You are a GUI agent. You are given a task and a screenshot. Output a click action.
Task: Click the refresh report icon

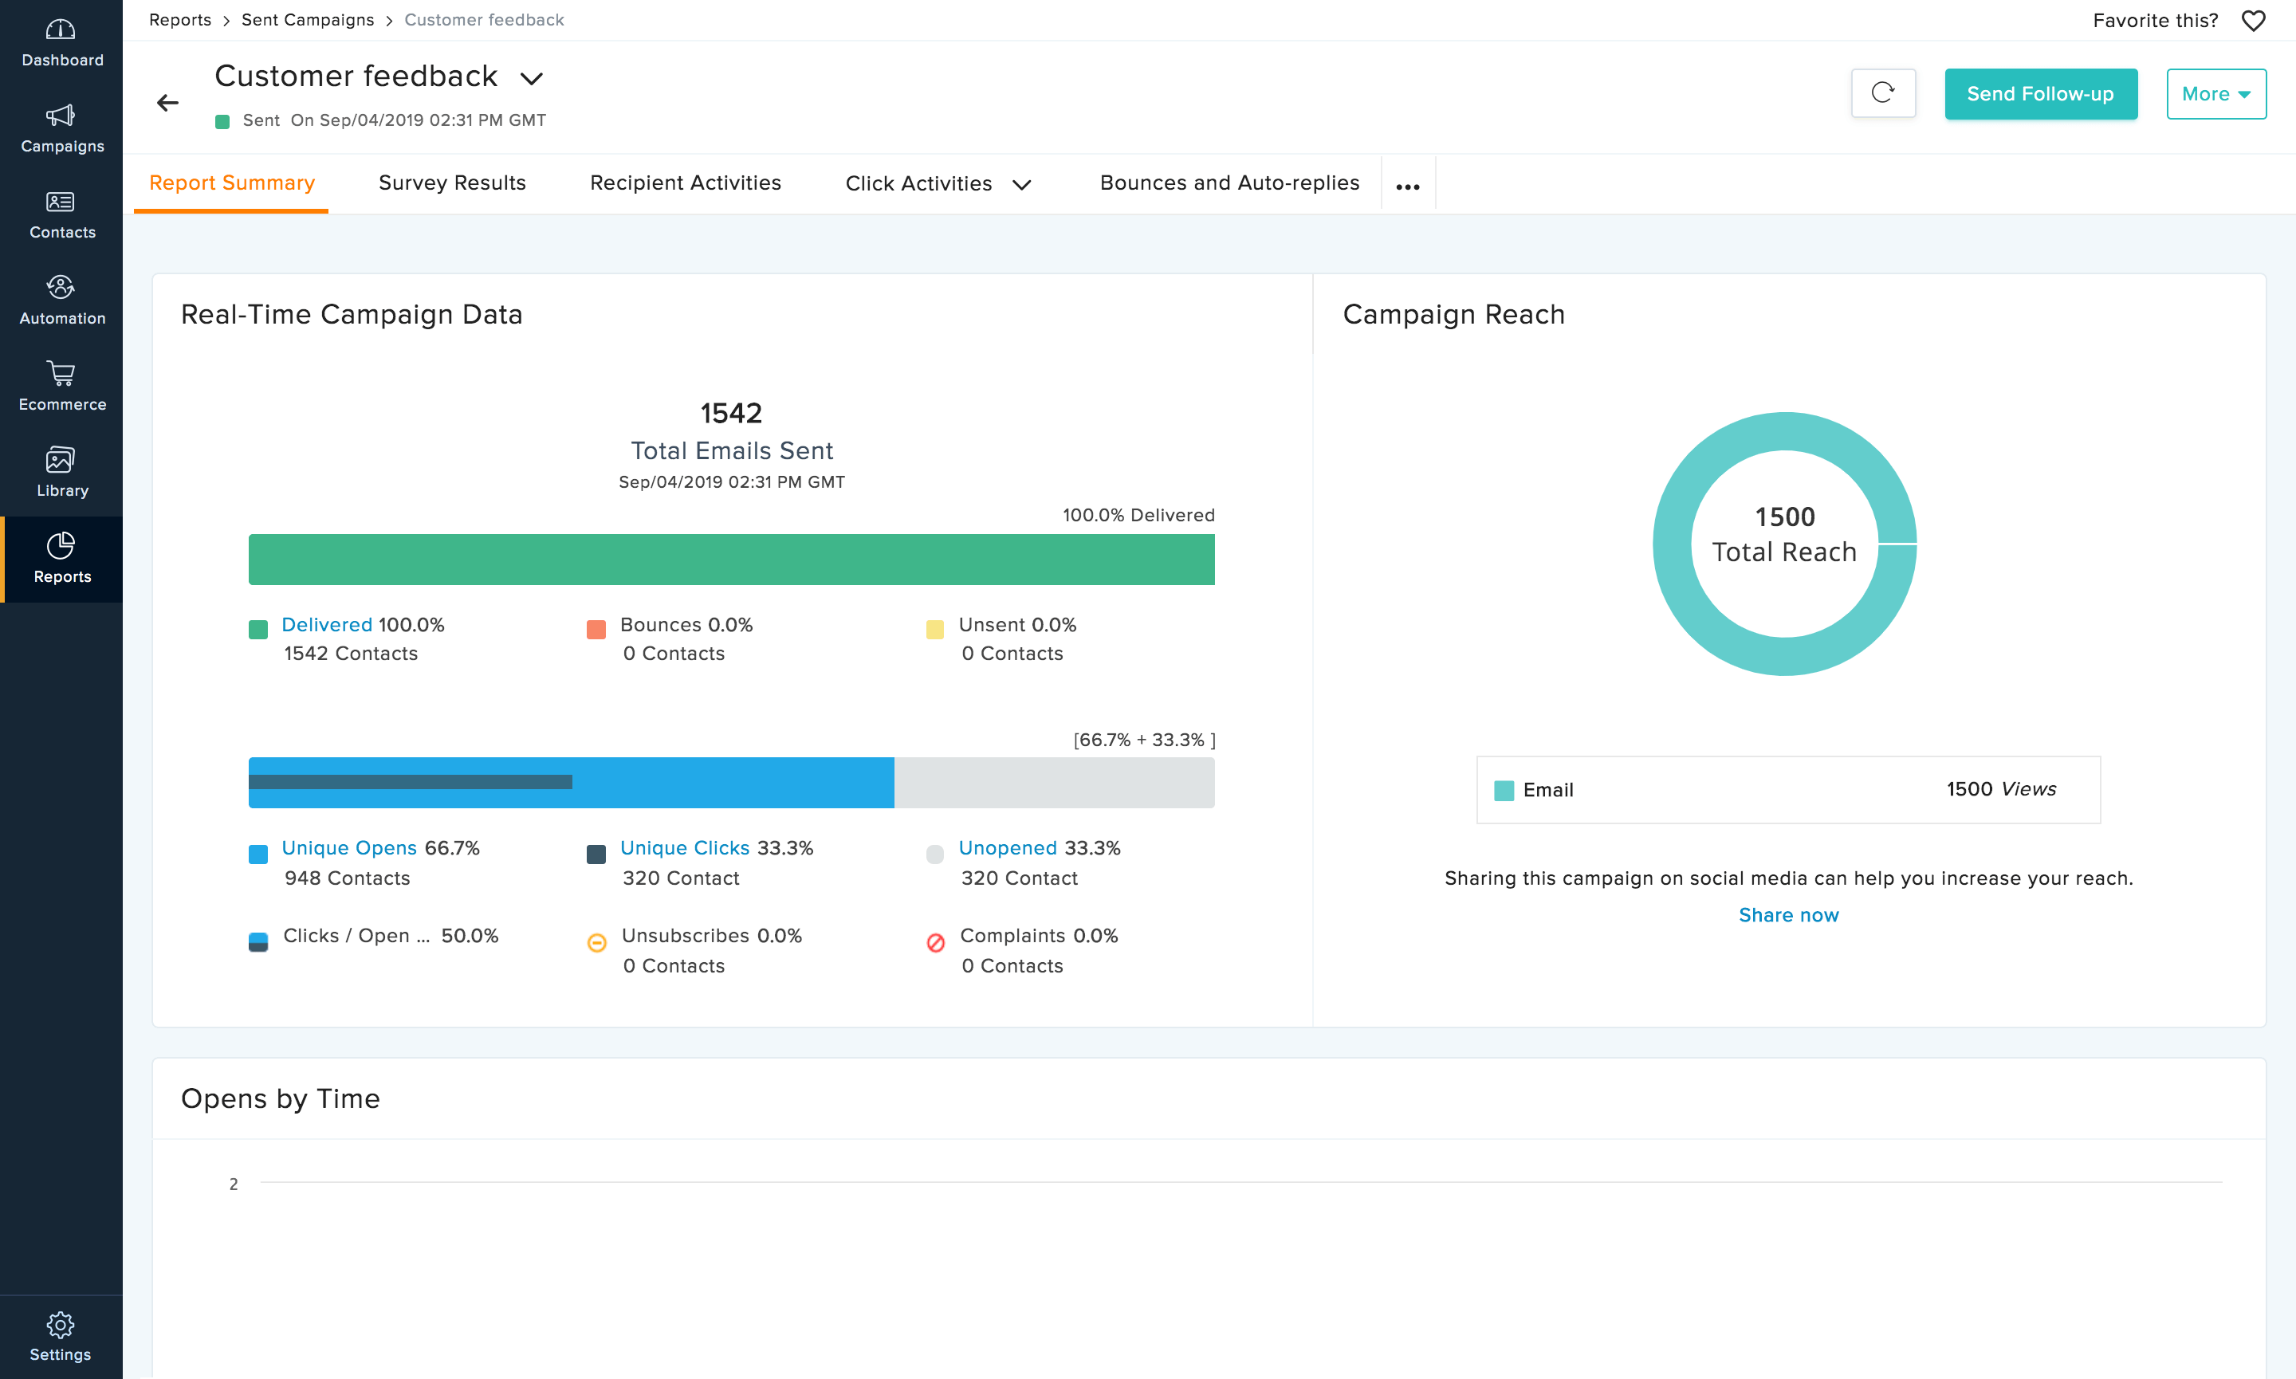(1882, 93)
